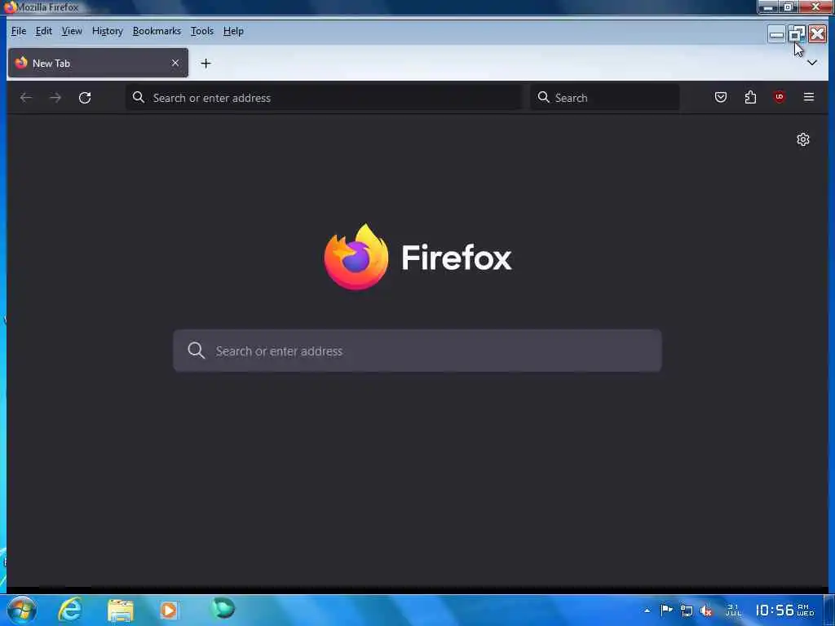This screenshot has height=626, width=835.
Task: Open the View menu
Action: click(x=72, y=31)
